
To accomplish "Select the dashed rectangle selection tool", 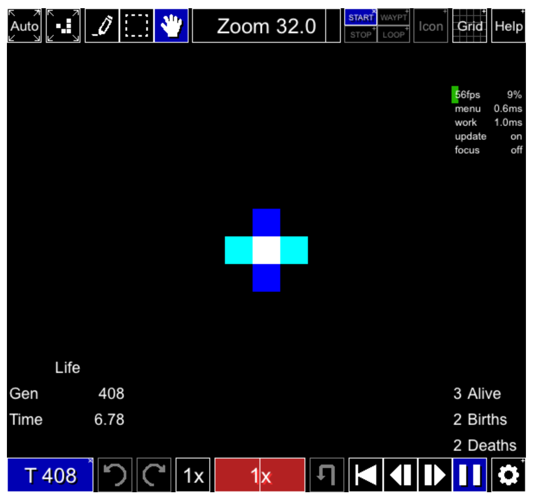I will point(137,26).
